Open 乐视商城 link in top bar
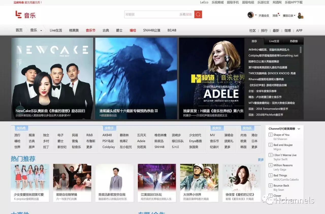Viewport: 325px width, 214px height. click(218, 2)
